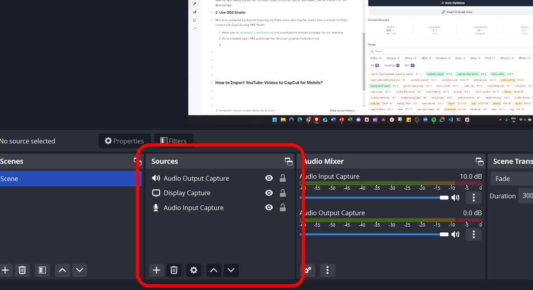Add a new scene in the Scenes dock
The height and width of the screenshot is (290, 533).
pos(5,270)
